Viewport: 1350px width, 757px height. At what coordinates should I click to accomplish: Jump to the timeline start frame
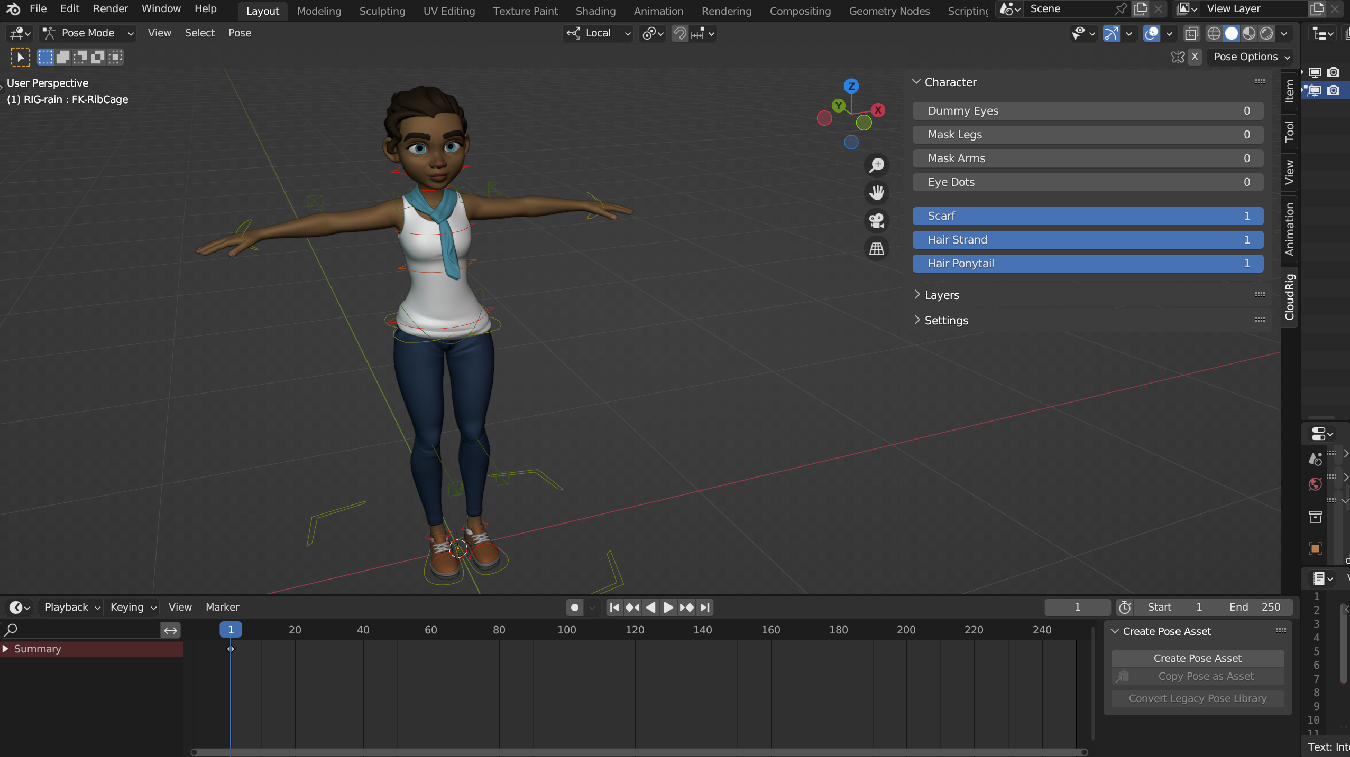614,608
